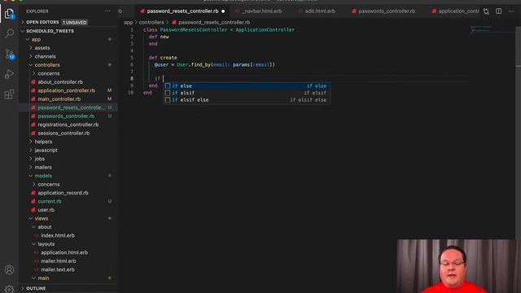Collapse the SCHEDULED_TWEETS root folder
521x293 pixels.
(x=23, y=31)
